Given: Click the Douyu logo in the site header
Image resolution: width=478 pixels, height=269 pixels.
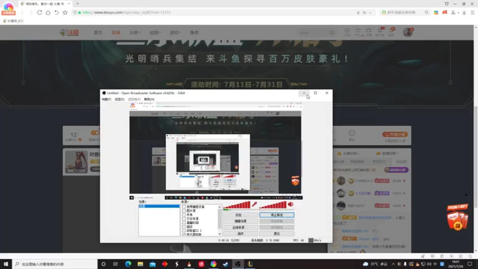Looking at the screenshot, I should point(69,33).
